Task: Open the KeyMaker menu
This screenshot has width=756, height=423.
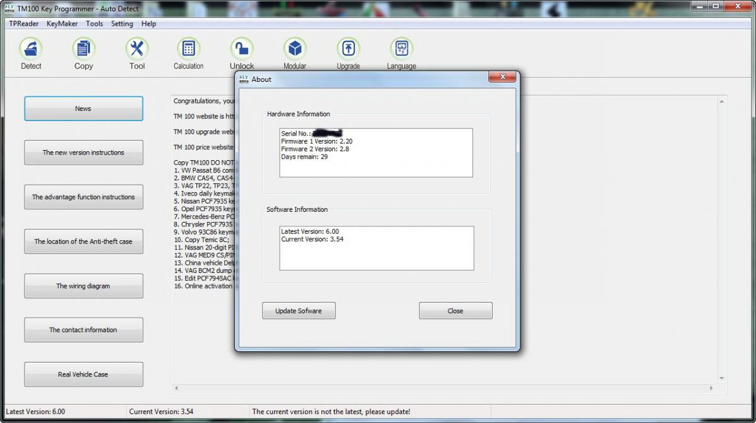Action: (x=62, y=23)
